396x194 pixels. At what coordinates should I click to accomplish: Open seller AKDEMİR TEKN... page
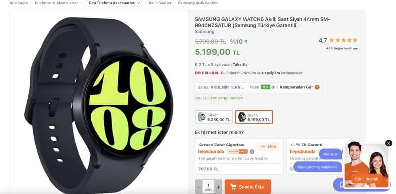228,87
